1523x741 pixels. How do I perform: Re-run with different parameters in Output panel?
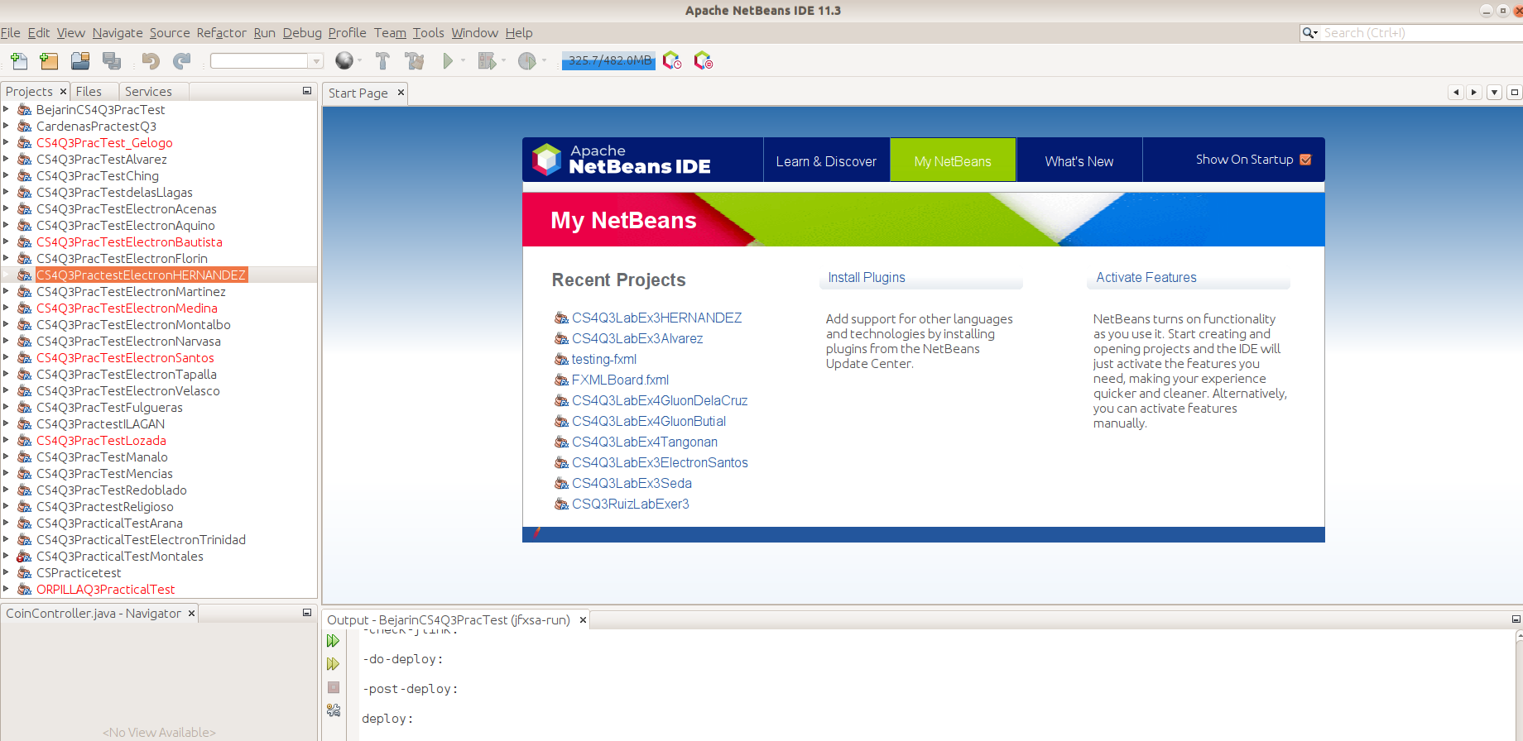[333, 664]
